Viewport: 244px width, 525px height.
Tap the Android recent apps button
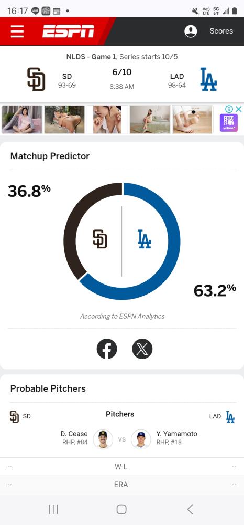click(x=53, y=509)
